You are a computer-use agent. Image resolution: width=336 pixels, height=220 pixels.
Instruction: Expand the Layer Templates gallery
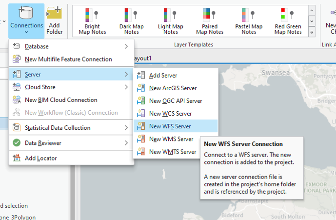coord(312,32)
